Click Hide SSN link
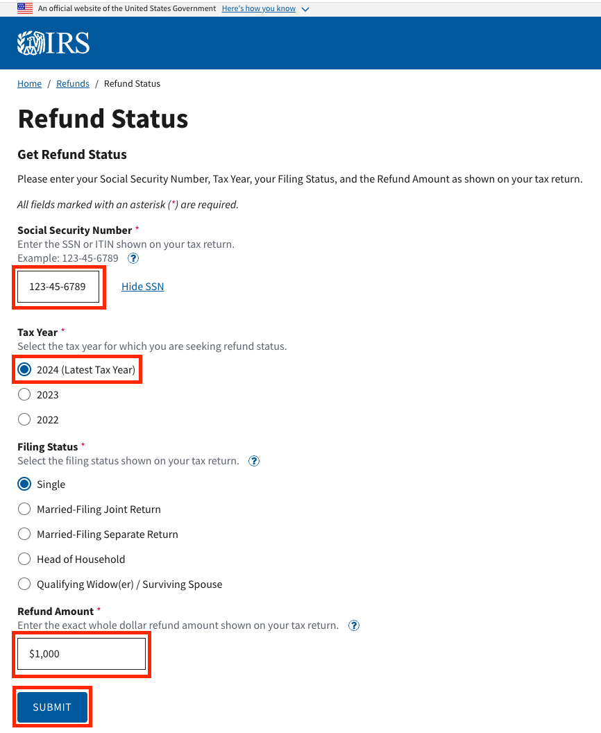Viewport: 601px width, 733px height. coord(143,287)
